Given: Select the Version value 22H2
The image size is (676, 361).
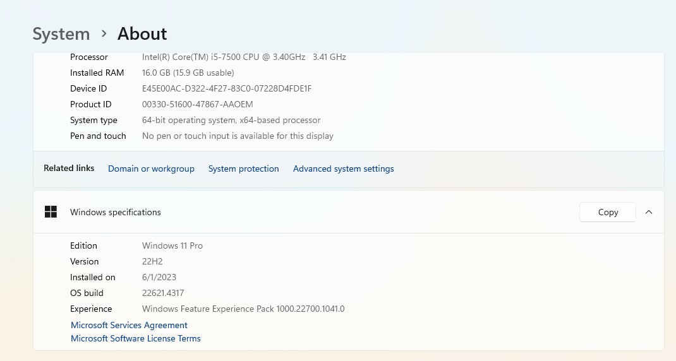Looking at the screenshot, I should coord(152,261).
